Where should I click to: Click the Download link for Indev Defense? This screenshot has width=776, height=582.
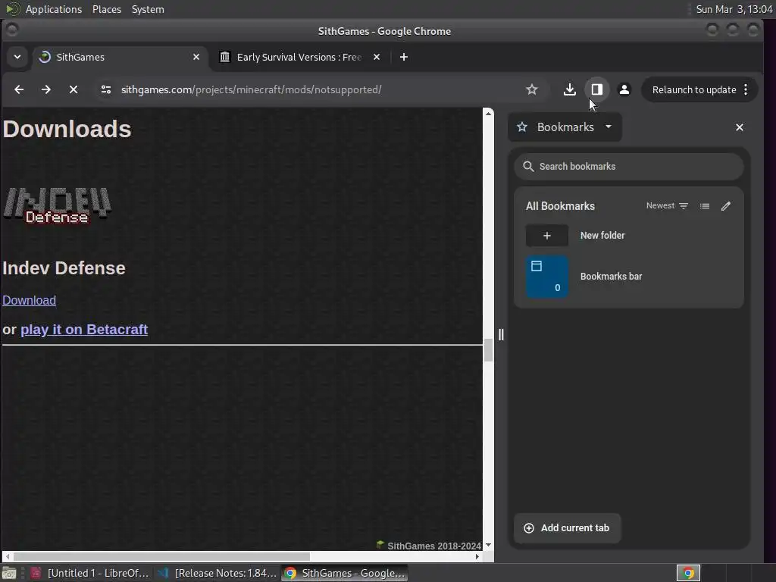(x=30, y=300)
